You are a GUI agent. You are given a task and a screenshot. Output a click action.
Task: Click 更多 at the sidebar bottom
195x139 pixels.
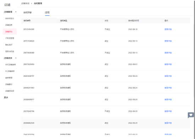click(x=6, y=97)
